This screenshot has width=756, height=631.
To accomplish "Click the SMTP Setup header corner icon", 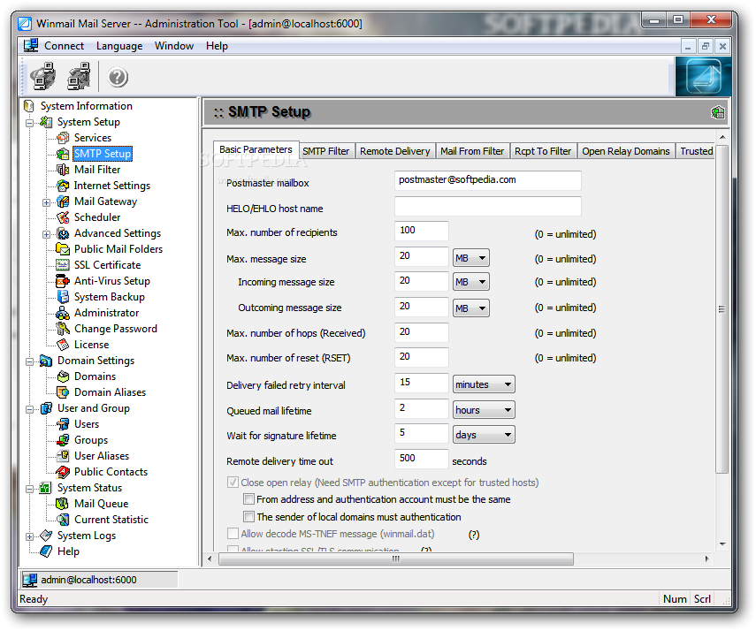I will (x=717, y=113).
